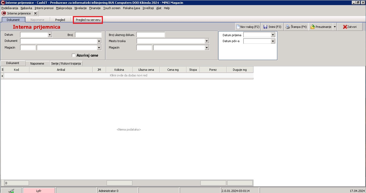Open the Nabavka menu

[x=26, y=8]
